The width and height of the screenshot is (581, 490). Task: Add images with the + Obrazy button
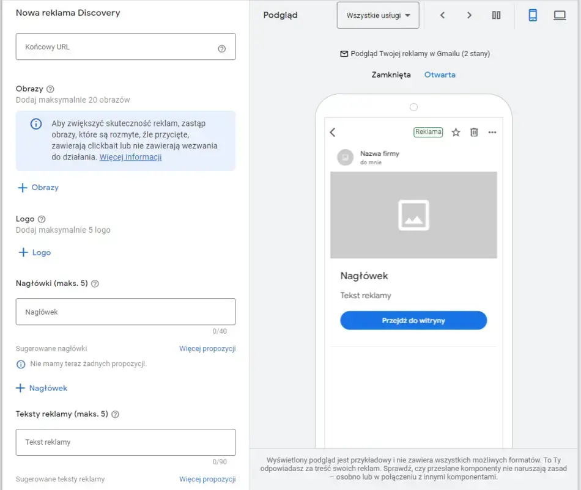38,188
